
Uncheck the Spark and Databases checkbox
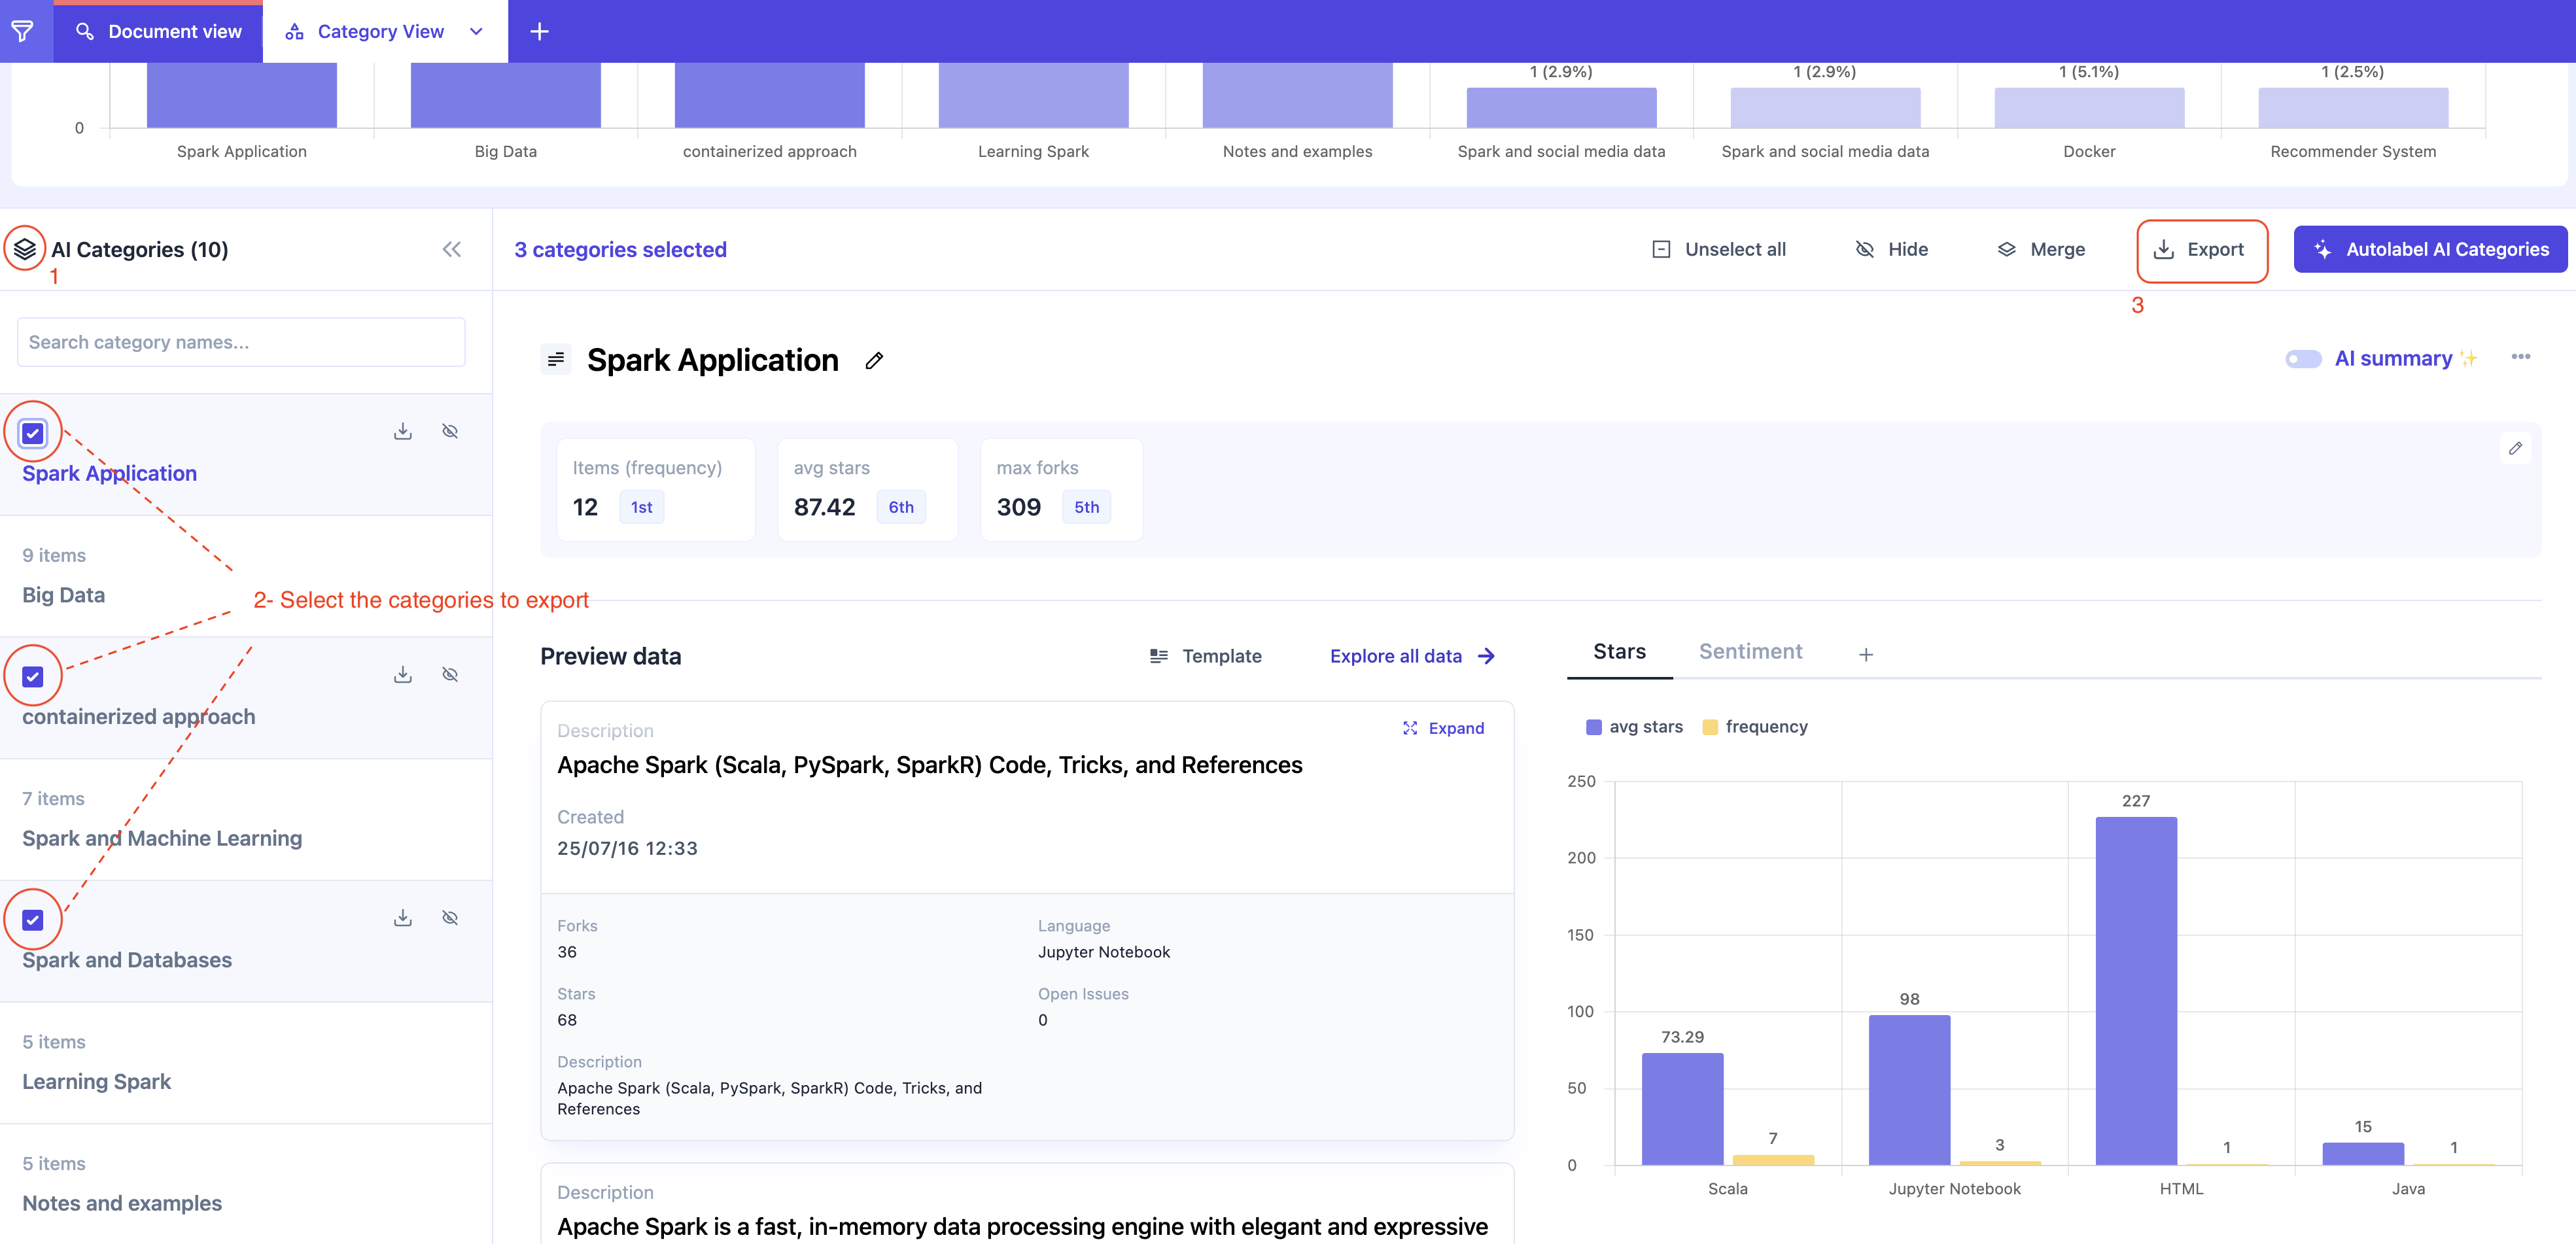pyautogui.click(x=33, y=920)
